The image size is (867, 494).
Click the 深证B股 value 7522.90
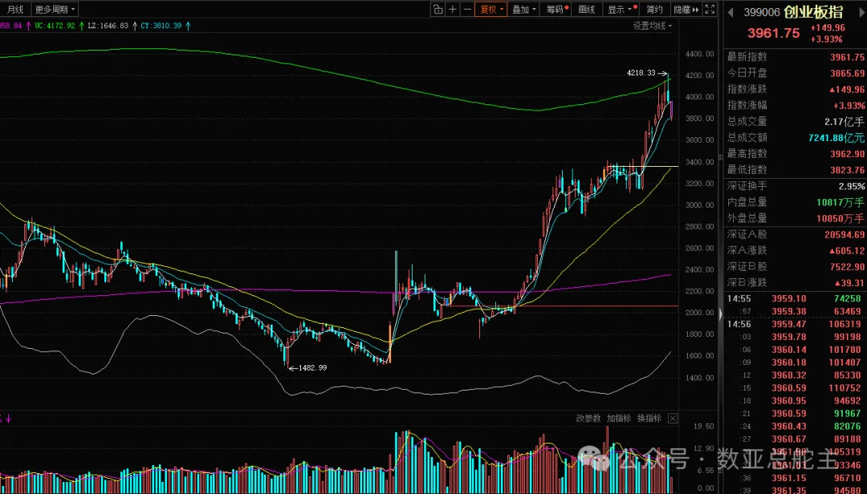847,266
